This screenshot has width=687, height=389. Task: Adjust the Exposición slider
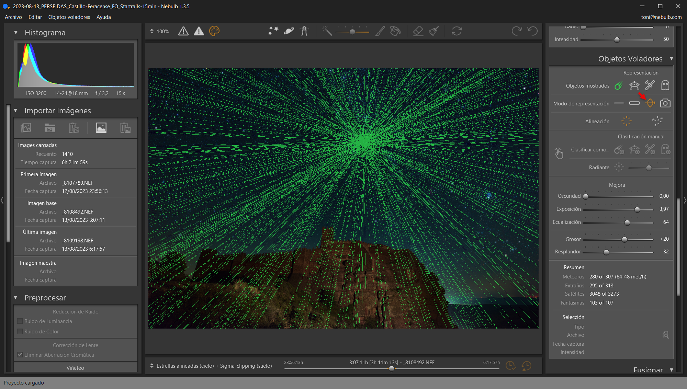pyautogui.click(x=637, y=209)
